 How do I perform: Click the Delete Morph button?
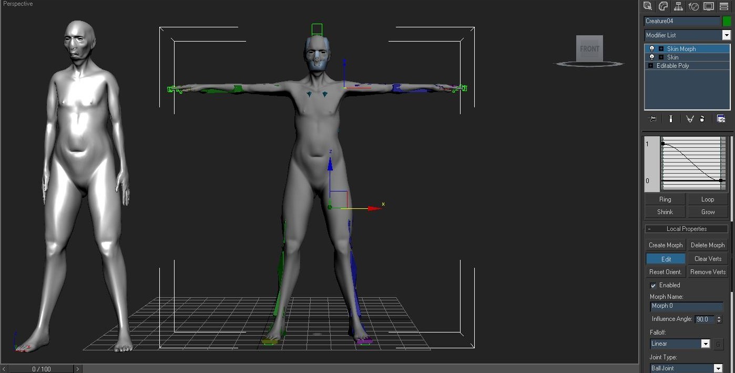click(708, 245)
